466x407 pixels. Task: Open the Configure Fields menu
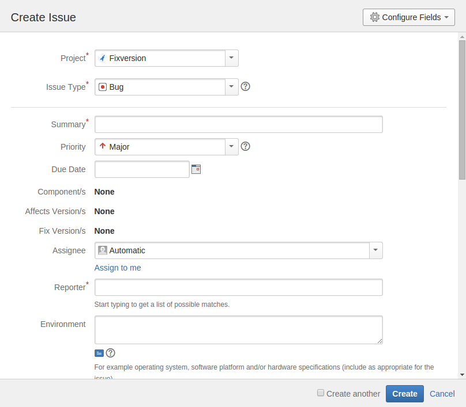(x=408, y=17)
